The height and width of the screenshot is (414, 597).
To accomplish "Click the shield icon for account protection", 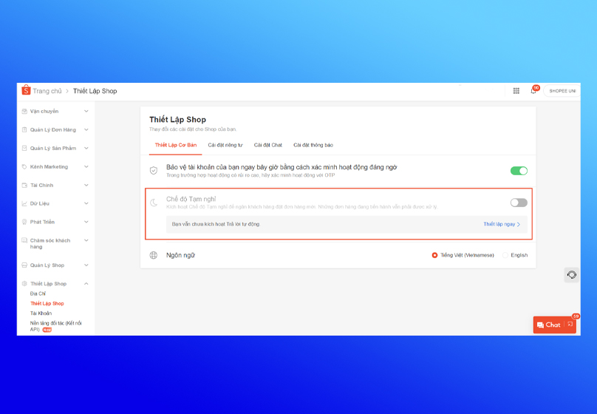I will 154,170.
